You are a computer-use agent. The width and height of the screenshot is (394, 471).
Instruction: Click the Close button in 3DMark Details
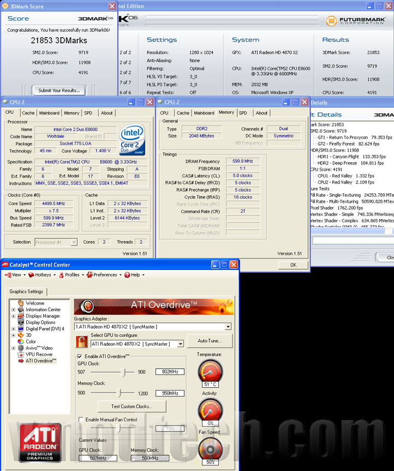[386, 257]
